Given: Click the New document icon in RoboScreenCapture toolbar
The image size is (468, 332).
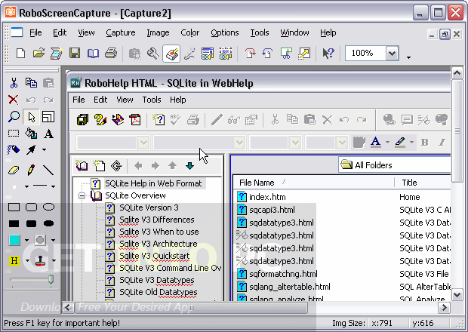Looking at the screenshot, I should 20,54.
